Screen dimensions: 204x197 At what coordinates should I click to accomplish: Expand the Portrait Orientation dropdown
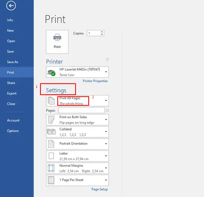(77, 144)
